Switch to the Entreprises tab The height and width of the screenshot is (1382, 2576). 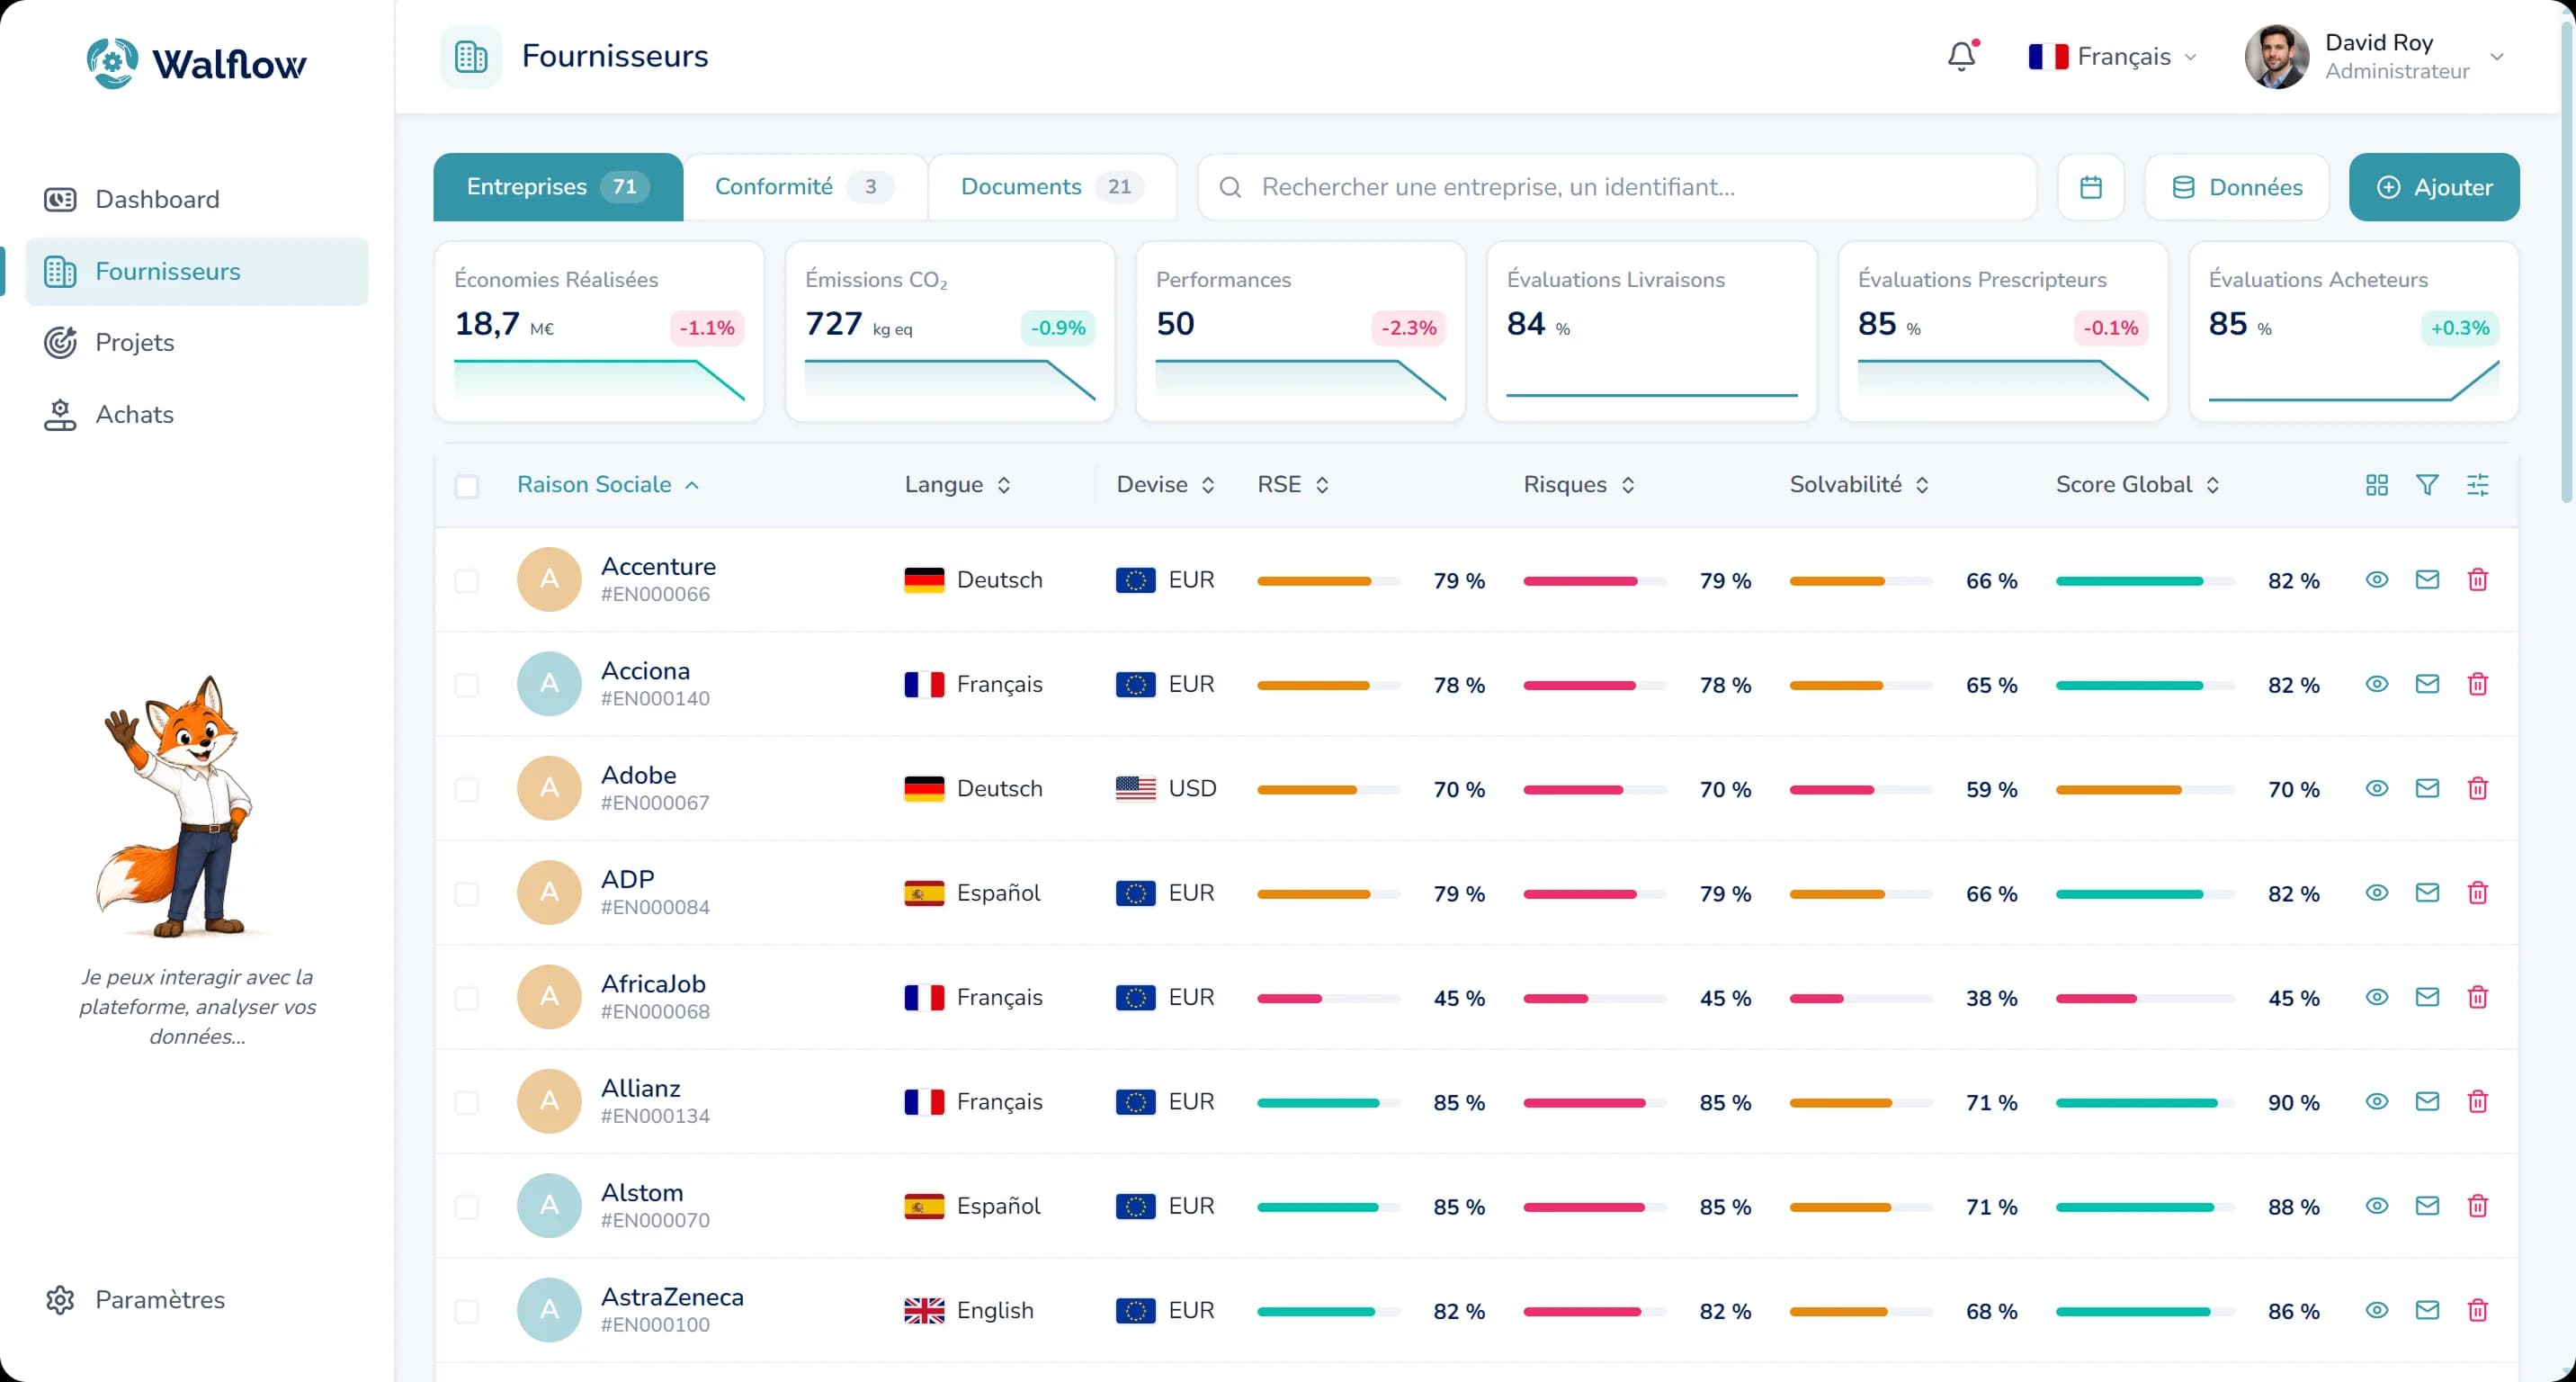(x=558, y=187)
